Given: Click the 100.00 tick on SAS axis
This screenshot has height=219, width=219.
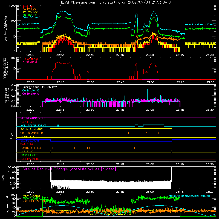Looking at the screenshot, I should [x=11, y=167].
